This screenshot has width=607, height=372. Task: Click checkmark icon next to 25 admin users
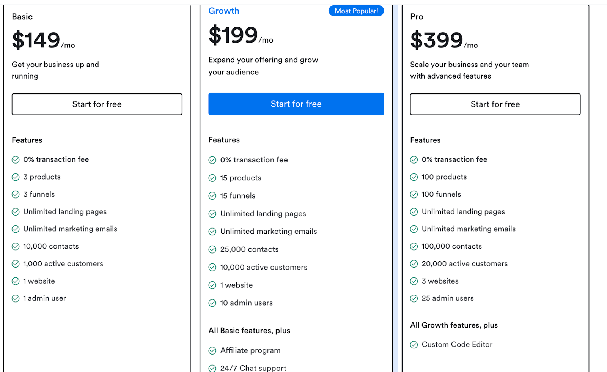pos(414,299)
